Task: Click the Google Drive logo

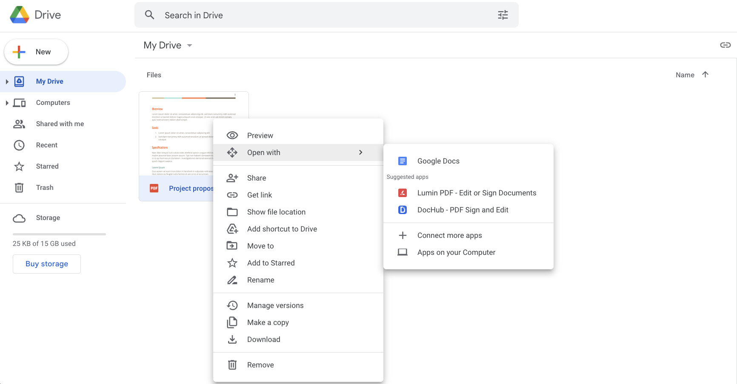Action: click(20, 15)
